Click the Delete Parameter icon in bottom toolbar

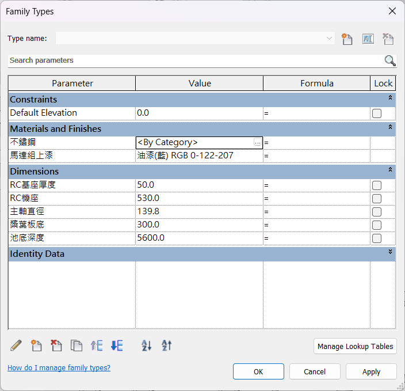[56, 346]
